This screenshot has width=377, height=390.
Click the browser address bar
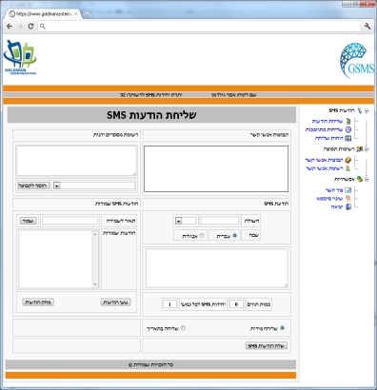coord(199,27)
